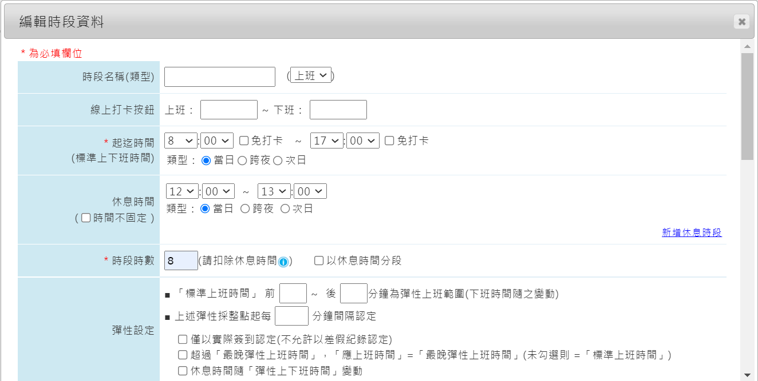This screenshot has height=381, width=758.
Task: Check 免打卡 for the end time
Action: tap(389, 141)
